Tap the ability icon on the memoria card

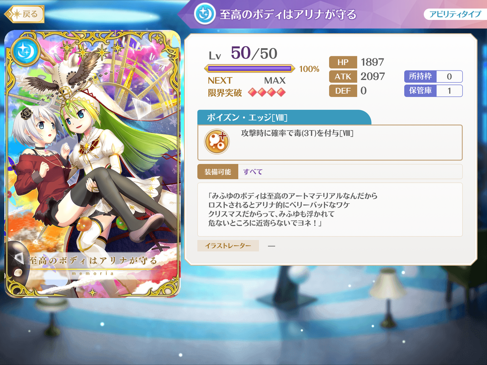[23, 51]
